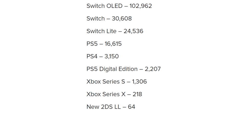Select the 30,608 number
This screenshot has height=113, width=245.
coord(122,19)
